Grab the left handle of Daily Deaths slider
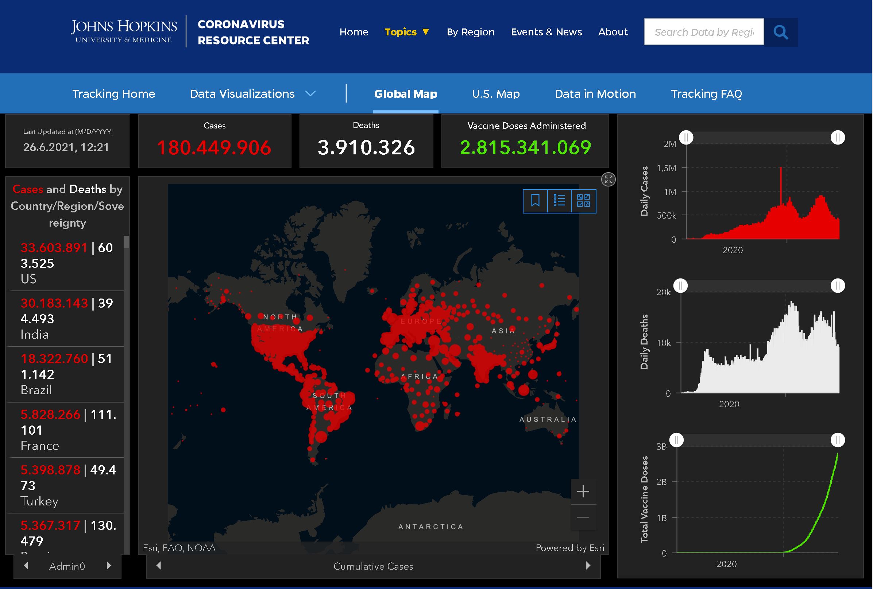Viewport: 873px width, 589px height. [680, 286]
